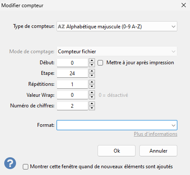Decrease the Début value with down arrow
Image resolution: width=190 pixels, height=175 pixels.
pos(92,65)
